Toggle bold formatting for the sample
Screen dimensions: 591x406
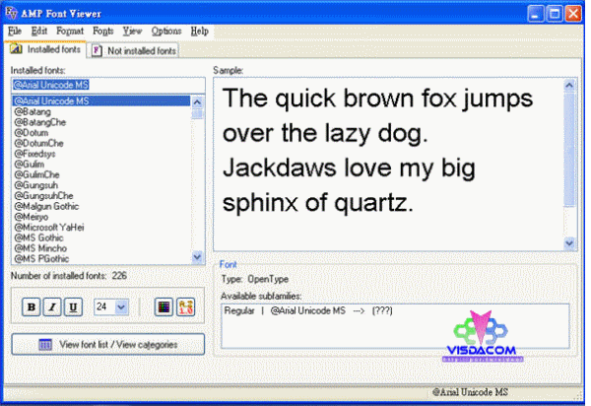[x=33, y=307]
